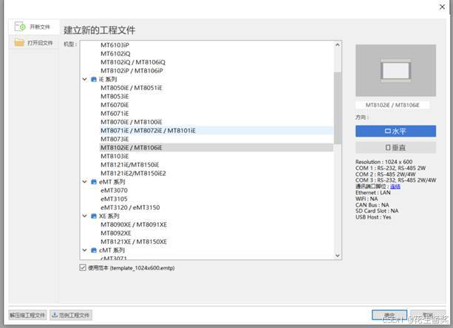
Task: Click the XE 系列 blue category icon
Action: click(x=94, y=216)
